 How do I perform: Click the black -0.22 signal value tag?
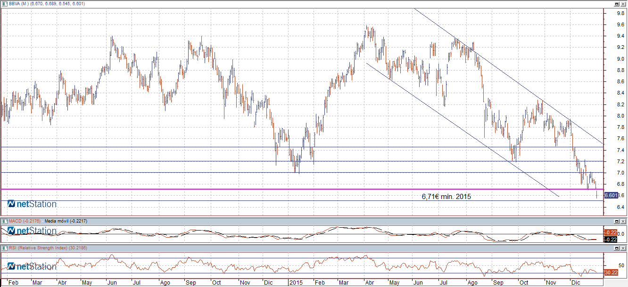(x=611, y=239)
